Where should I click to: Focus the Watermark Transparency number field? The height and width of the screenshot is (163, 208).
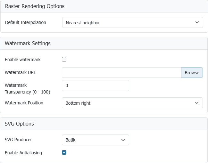tap(95, 86)
